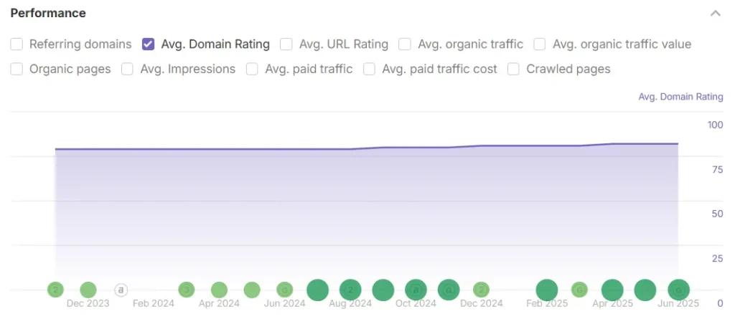The height and width of the screenshot is (319, 735).
Task: Click the large green marker above Oct 2024
Action: pyautogui.click(x=416, y=290)
